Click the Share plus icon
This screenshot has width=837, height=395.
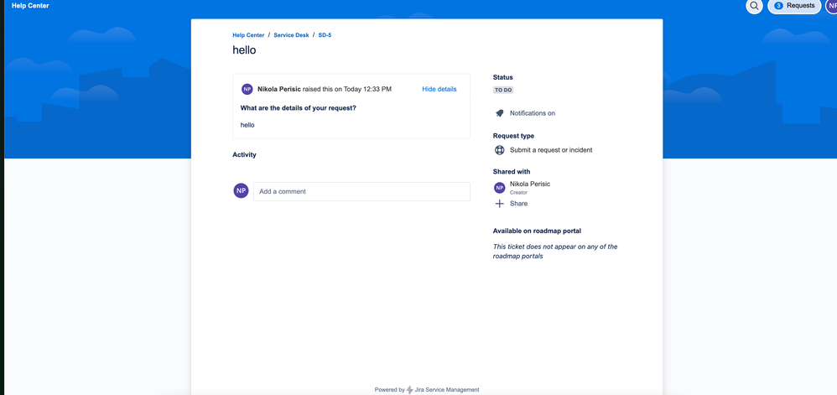(x=499, y=204)
